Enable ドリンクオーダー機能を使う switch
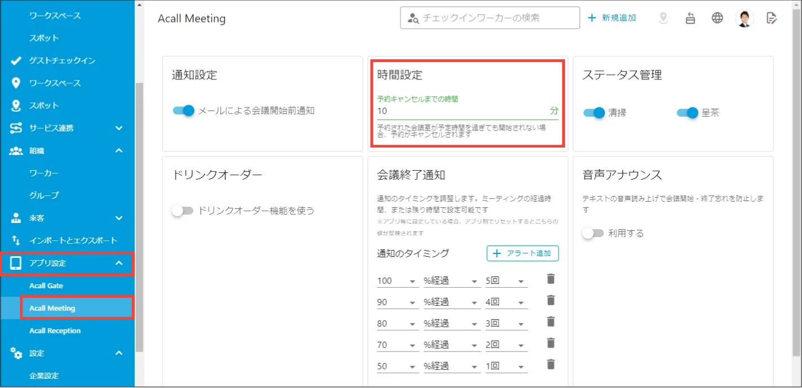This screenshot has width=802, height=388. pyautogui.click(x=182, y=211)
